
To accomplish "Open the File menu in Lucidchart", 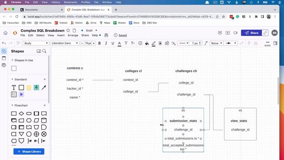I will (x=23, y=35).
